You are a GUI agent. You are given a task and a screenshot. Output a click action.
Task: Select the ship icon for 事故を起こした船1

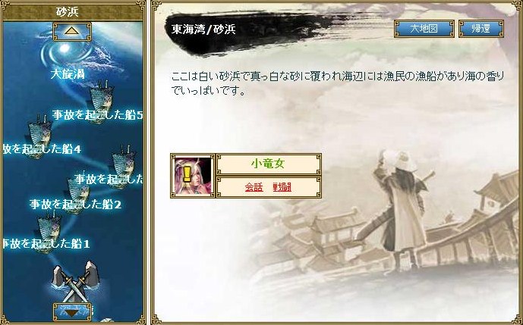(x=49, y=231)
